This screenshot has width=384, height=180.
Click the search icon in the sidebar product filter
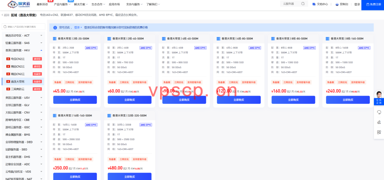click(5, 27)
